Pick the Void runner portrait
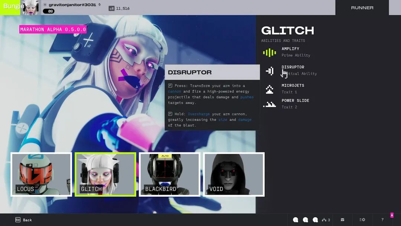Screen dimensions: 401x226 pos(234,174)
